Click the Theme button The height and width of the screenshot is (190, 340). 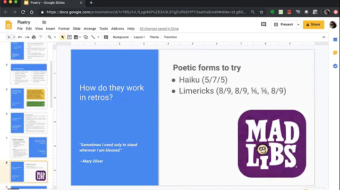154,37
